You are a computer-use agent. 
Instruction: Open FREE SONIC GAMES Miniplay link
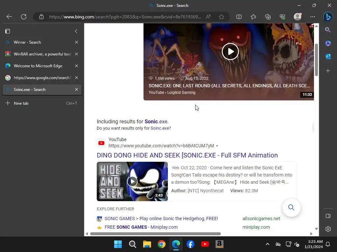(141, 227)
